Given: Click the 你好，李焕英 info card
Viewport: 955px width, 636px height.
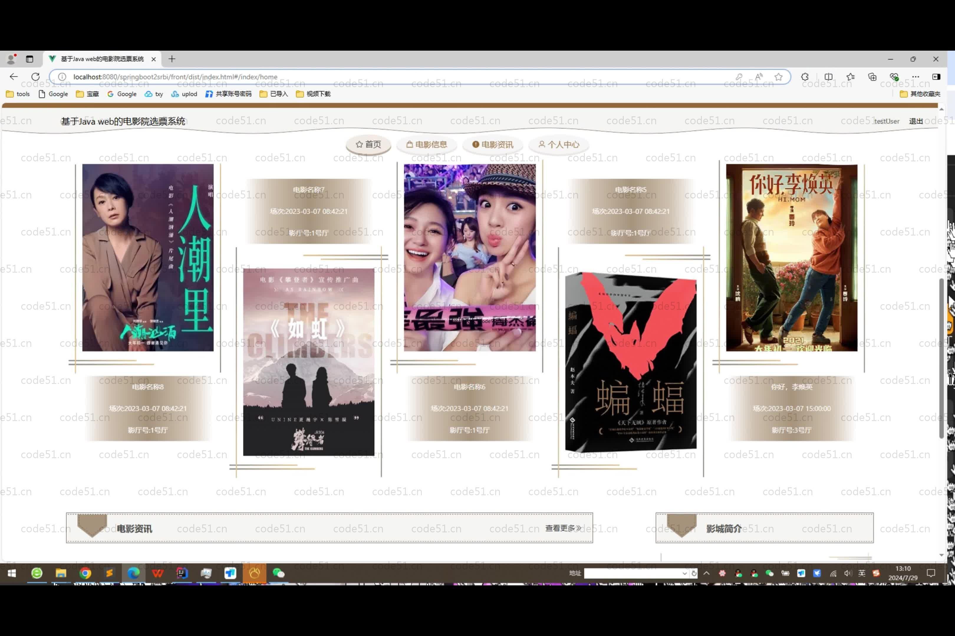Looking at the screenshot, I should 791,408.
